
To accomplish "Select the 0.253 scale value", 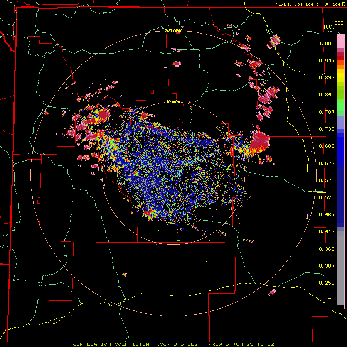I will point(327,283).
